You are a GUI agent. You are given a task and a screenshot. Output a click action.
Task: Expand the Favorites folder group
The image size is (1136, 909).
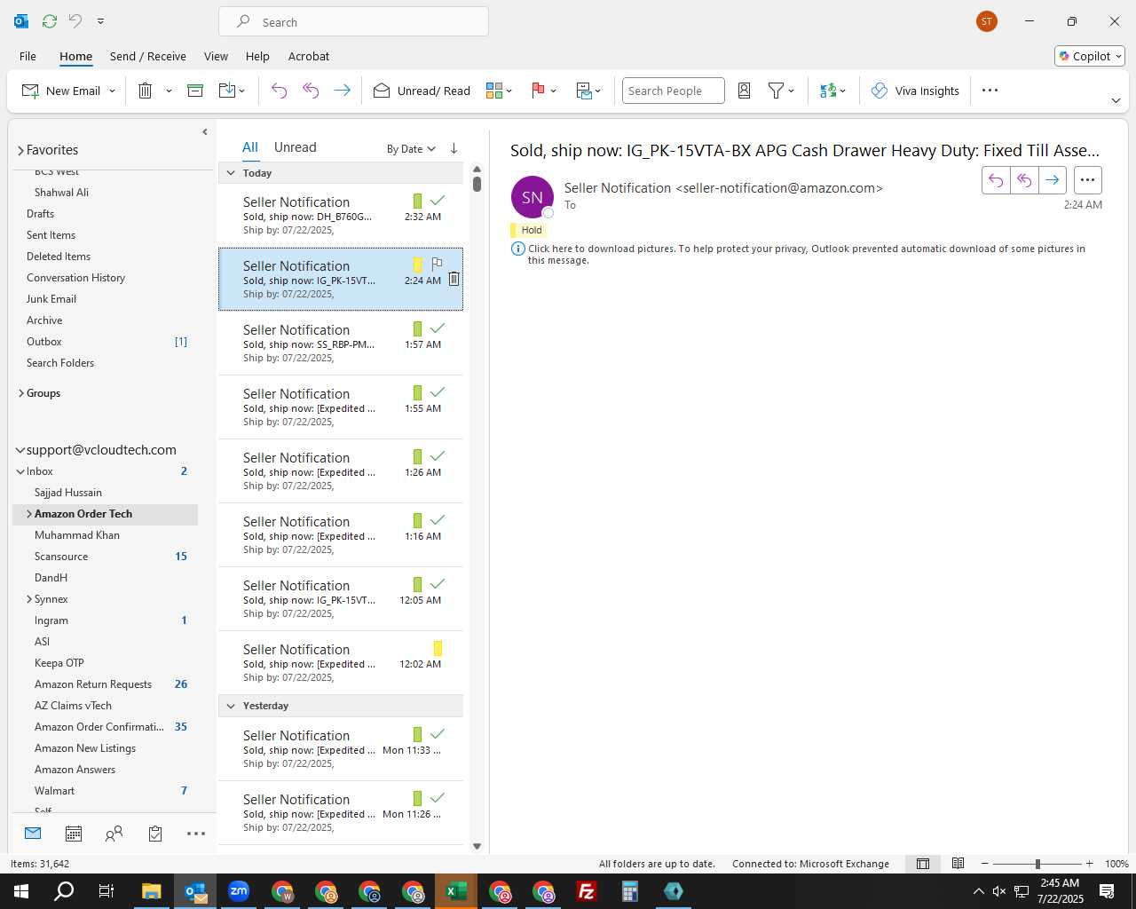20,151
